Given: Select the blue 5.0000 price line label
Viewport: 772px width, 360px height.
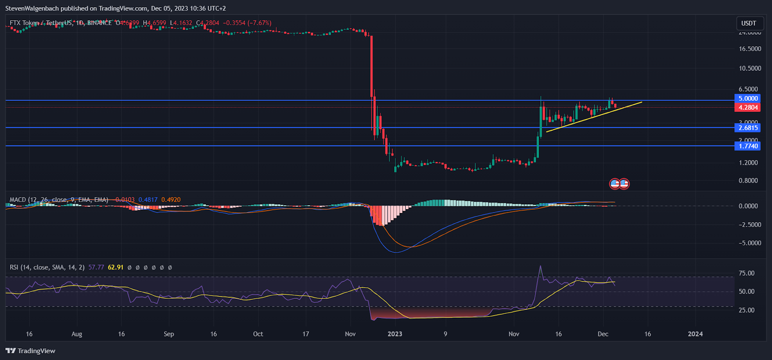Looking at the screenshot, I should pyautogui.click(x=748, y=98).
